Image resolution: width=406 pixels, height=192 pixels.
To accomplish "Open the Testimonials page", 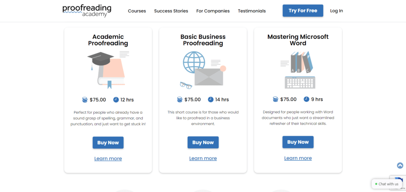I will pos(252,11).
